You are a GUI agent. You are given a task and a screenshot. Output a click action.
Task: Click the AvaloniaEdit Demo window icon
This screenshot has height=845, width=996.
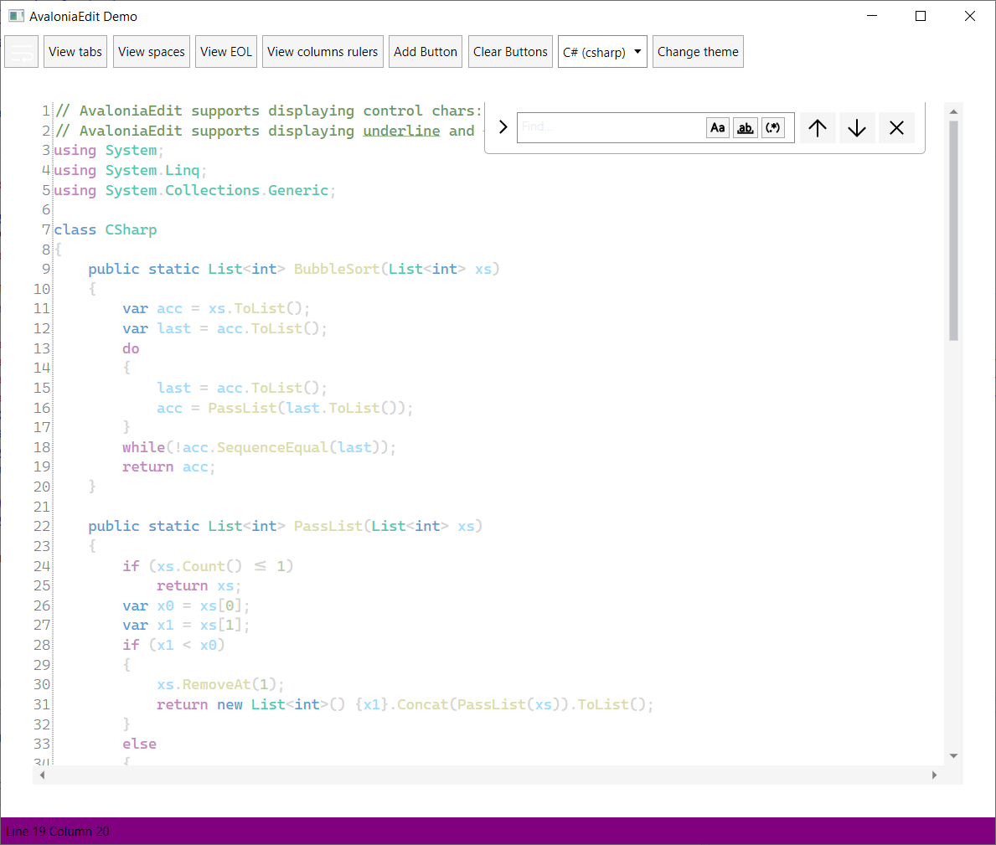click(x=17, y=16)
